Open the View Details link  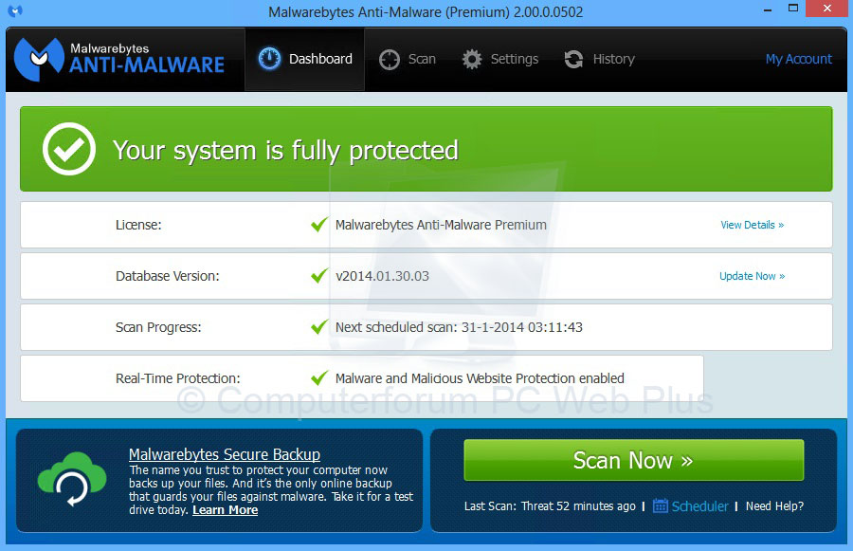(752, 225)
